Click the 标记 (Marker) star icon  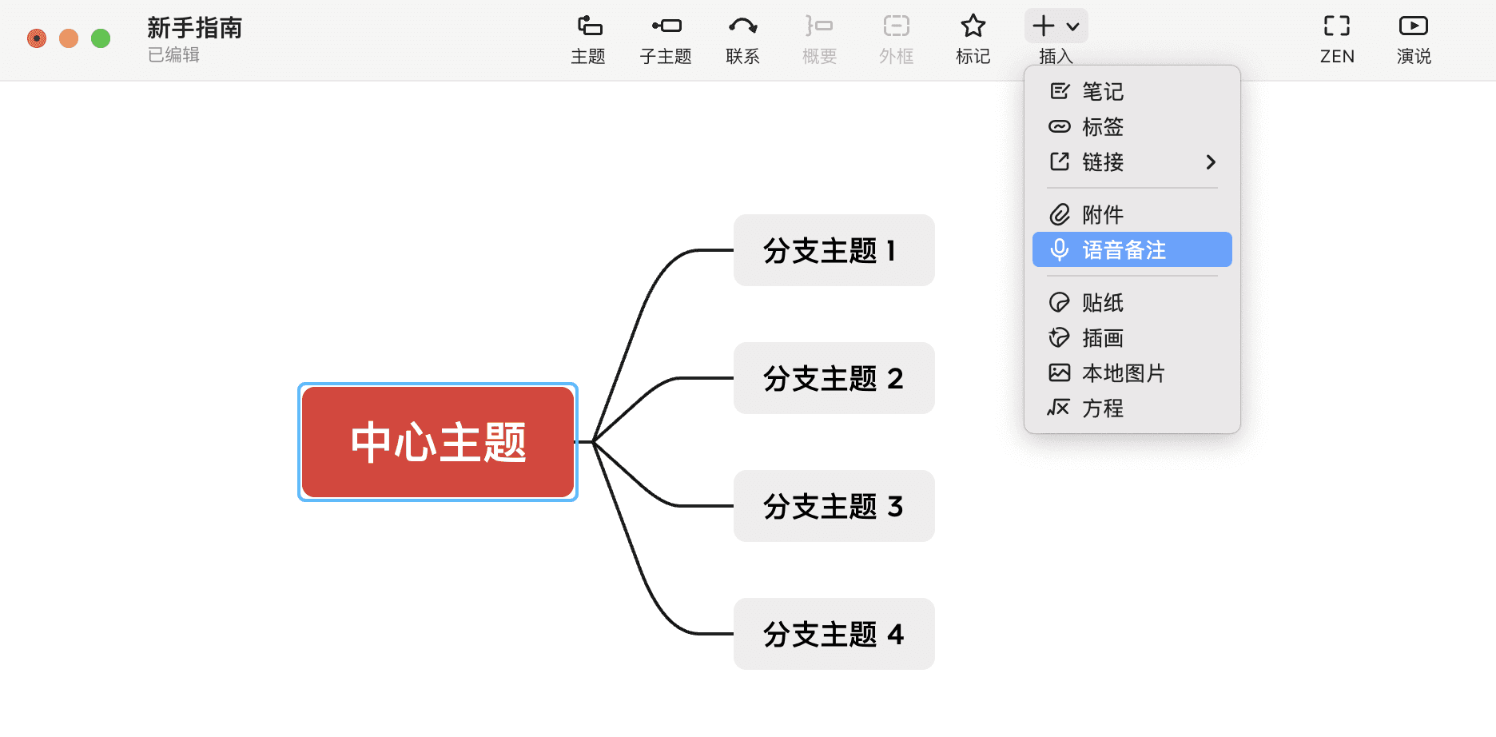pyautogui.click(x=972, y=36)
